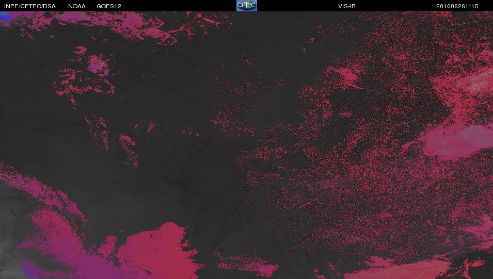Click the INPE/CPTEC/DSA header label
Screen dimensions: 493x279
coord(30,6)
